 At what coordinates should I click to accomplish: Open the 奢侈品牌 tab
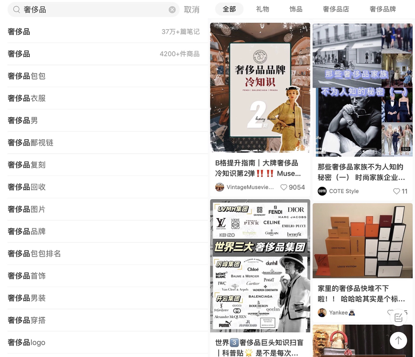pos(383,9)
